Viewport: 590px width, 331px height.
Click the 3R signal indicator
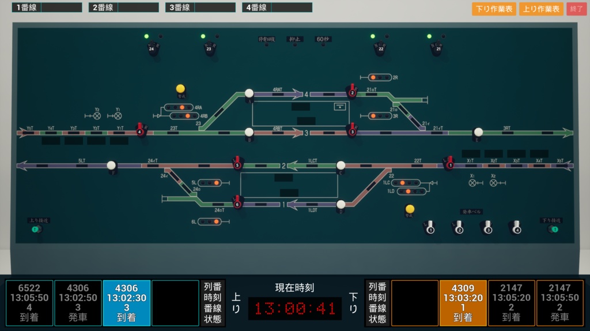pos(380,116)
